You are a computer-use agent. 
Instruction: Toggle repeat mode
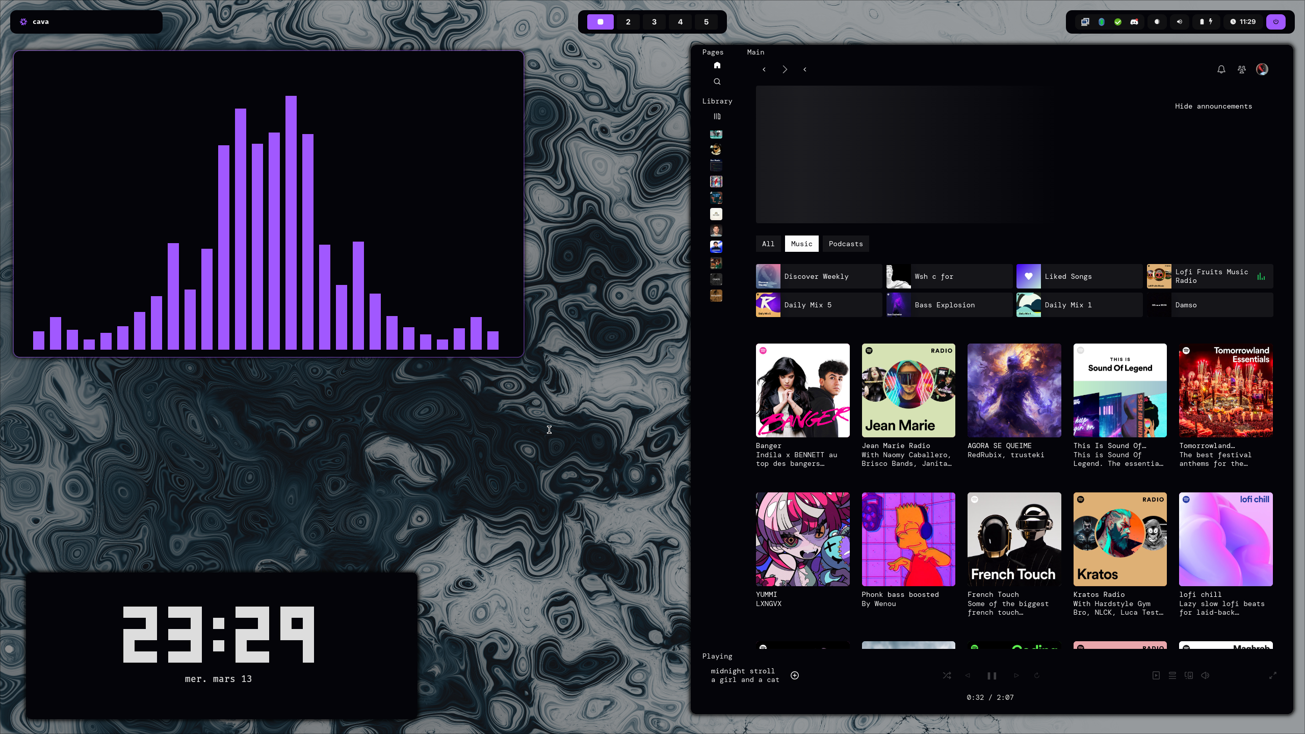pos(1036,675)
